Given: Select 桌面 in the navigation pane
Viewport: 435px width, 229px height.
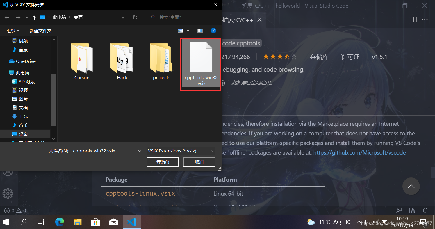Looking at the screenshot, I should (25, 134).
